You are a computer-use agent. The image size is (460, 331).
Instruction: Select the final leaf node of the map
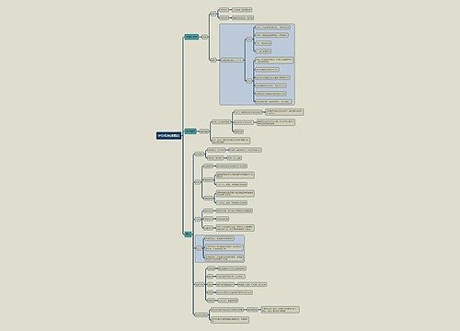(230, 320)
